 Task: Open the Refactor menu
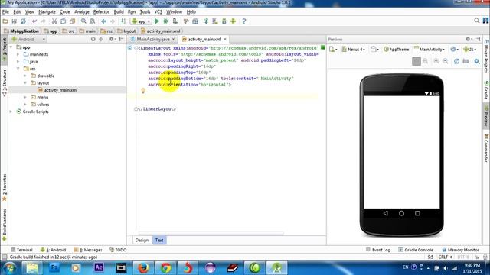tap(101, 12)
